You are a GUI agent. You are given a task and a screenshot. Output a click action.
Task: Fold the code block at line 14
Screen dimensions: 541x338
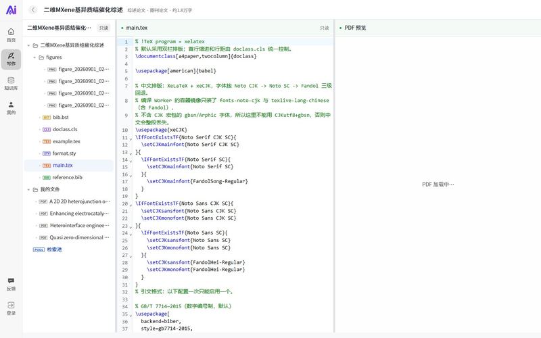(131, 160)
